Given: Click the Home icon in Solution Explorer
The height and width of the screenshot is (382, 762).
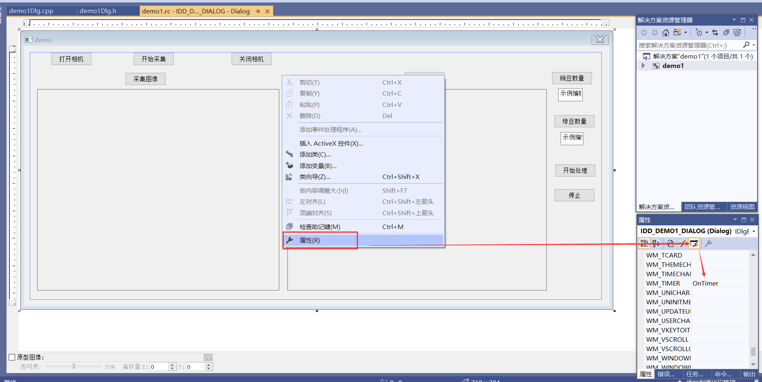Looking at the screenshot, I should 666,33.
